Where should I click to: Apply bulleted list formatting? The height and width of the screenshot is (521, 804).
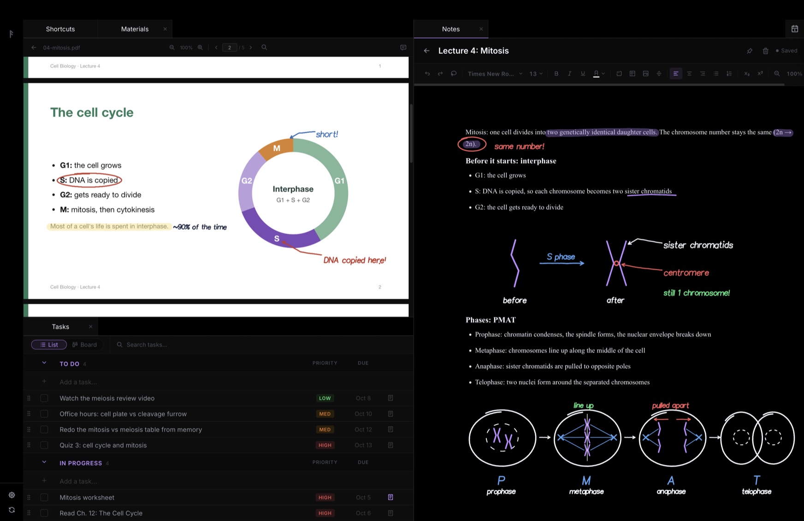716,74
